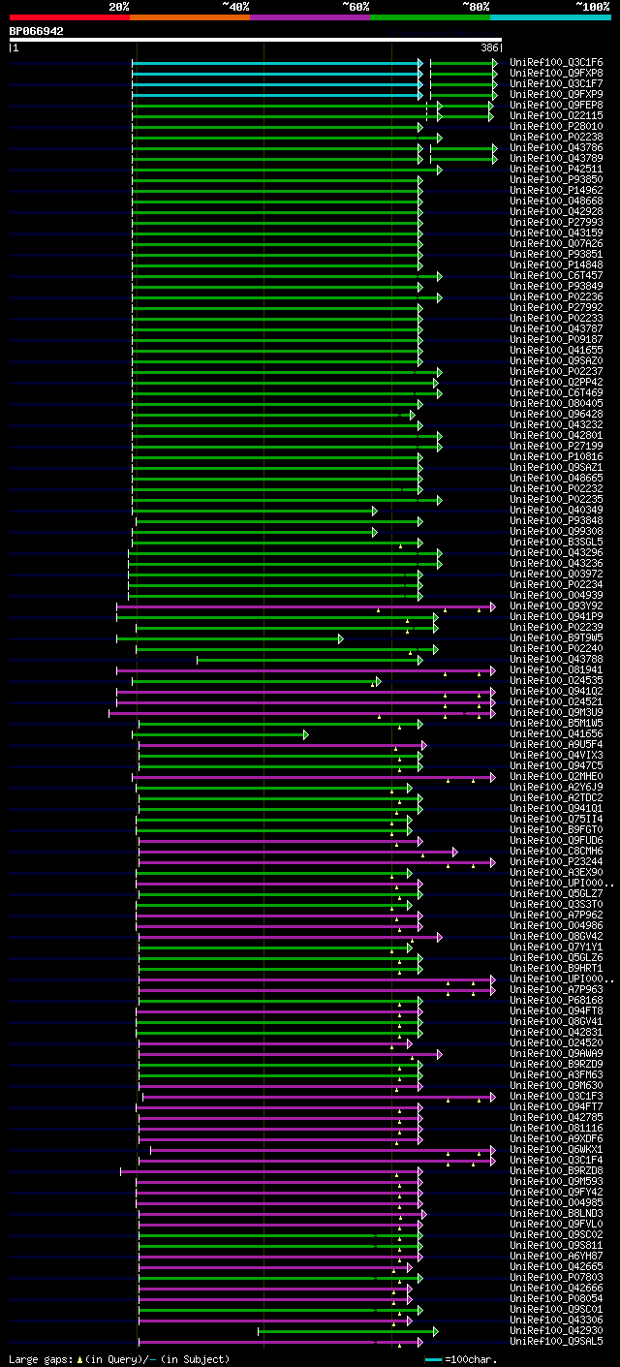Open hit UniRef100_Q9FEP8

pos(556,106)
